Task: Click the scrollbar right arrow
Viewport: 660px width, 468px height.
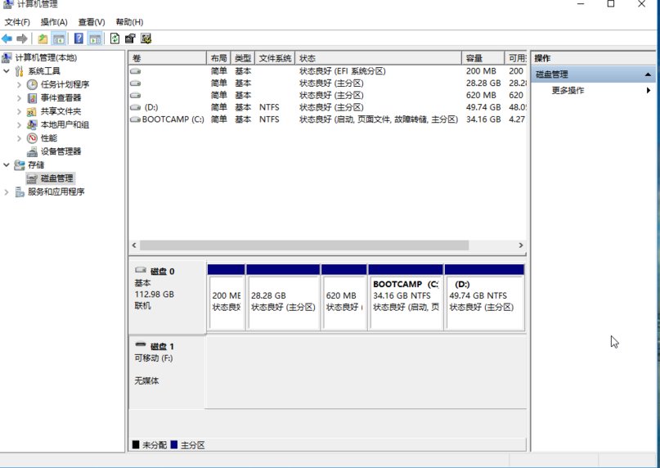Action: (x=521, y=245)
